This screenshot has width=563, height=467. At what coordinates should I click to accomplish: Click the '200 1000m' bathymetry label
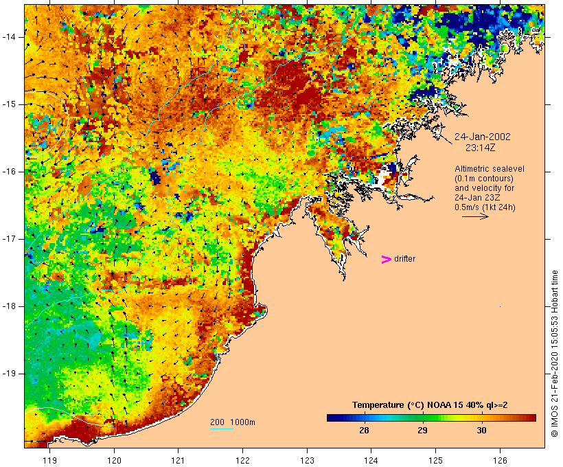233,422
